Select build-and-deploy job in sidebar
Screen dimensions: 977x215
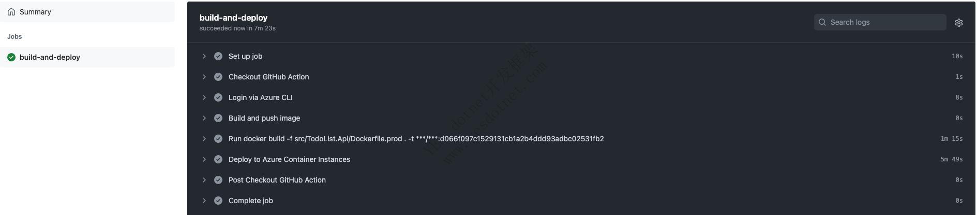(87, 57)
